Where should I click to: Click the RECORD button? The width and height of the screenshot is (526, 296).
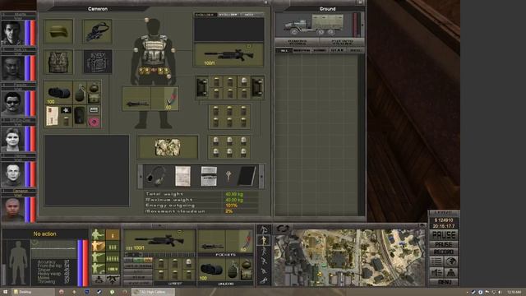tap(444, 252)
